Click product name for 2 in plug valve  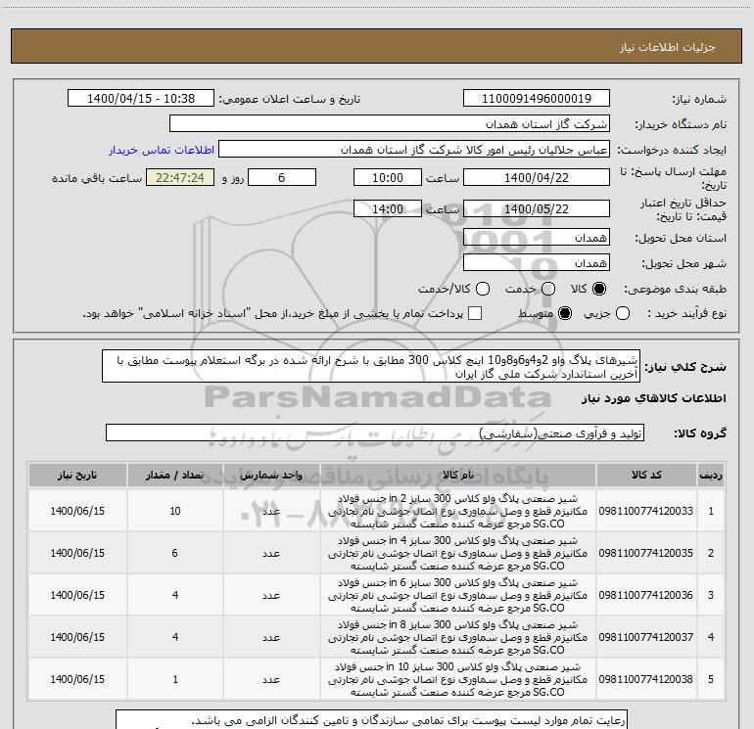tap(458, 511)
